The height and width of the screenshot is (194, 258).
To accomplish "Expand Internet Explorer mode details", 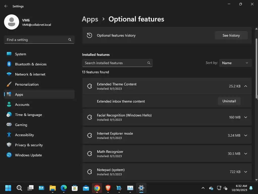I will click(246, 135).
